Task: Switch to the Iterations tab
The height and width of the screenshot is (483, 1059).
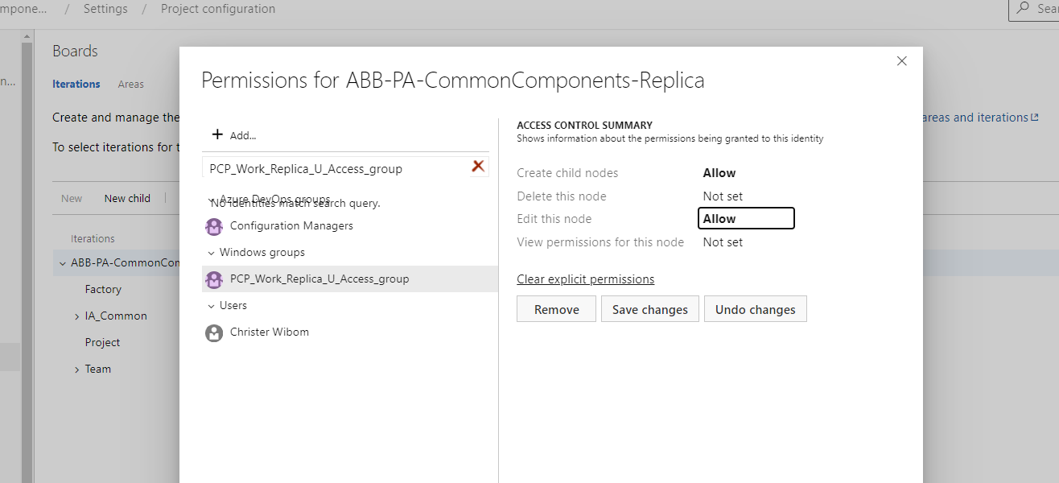Action: point(76,84)
